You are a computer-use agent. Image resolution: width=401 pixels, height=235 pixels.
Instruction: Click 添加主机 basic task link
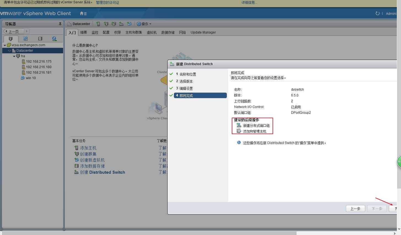click(x=88, y=148)
